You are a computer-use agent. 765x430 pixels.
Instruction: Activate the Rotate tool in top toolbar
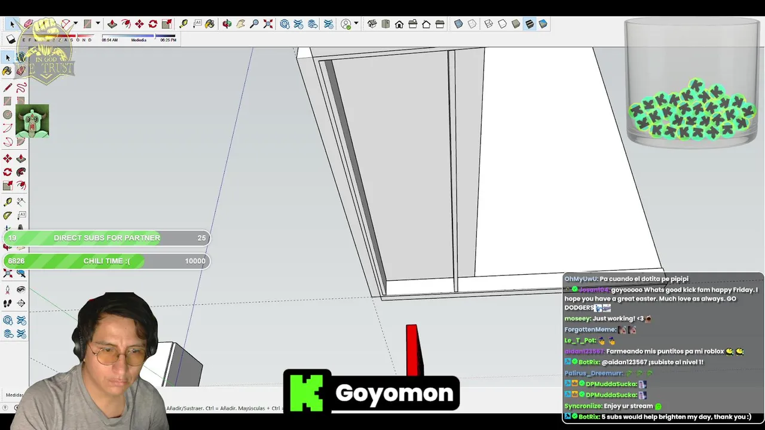pos(153,24)
